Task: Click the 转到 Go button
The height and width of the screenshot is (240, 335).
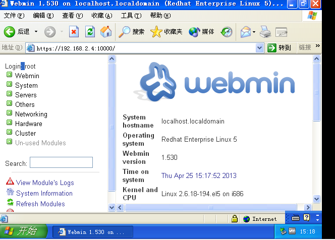Action: [280, 47]
